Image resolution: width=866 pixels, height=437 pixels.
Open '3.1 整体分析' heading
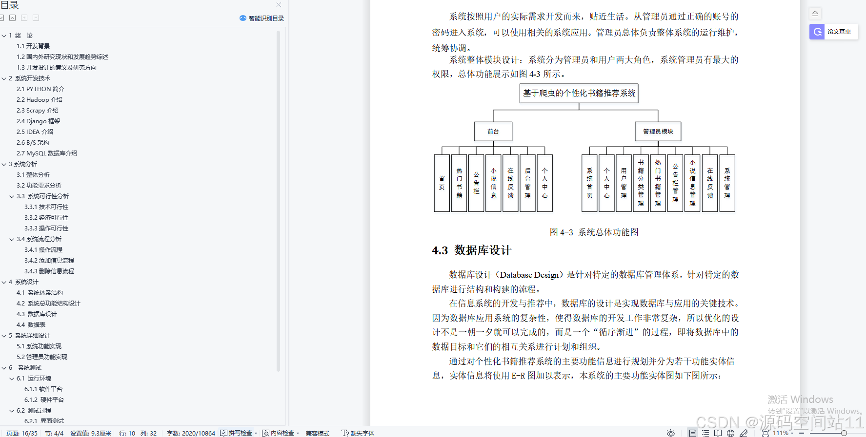(x=33, y=175)
